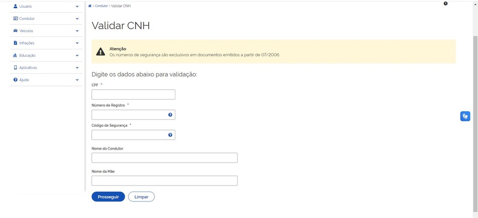
Task: Click the Prosseguir button
Action: [x=108, y=197]
